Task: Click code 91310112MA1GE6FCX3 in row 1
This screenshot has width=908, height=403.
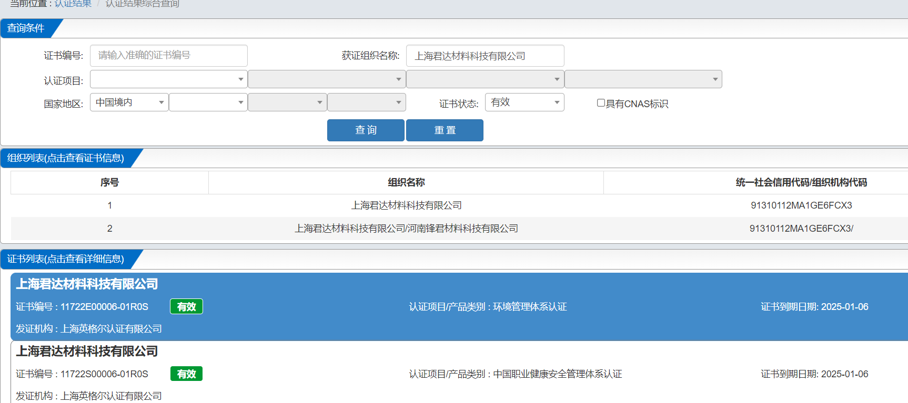Action: [x=801, y=205]
